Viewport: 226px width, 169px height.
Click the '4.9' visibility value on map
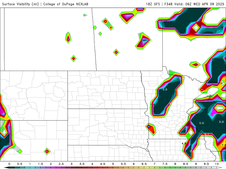click(x=184, y=143)
